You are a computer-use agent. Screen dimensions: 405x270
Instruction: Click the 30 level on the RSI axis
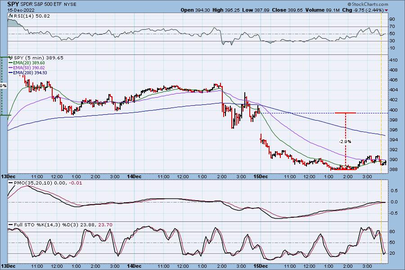pos(392,41)
